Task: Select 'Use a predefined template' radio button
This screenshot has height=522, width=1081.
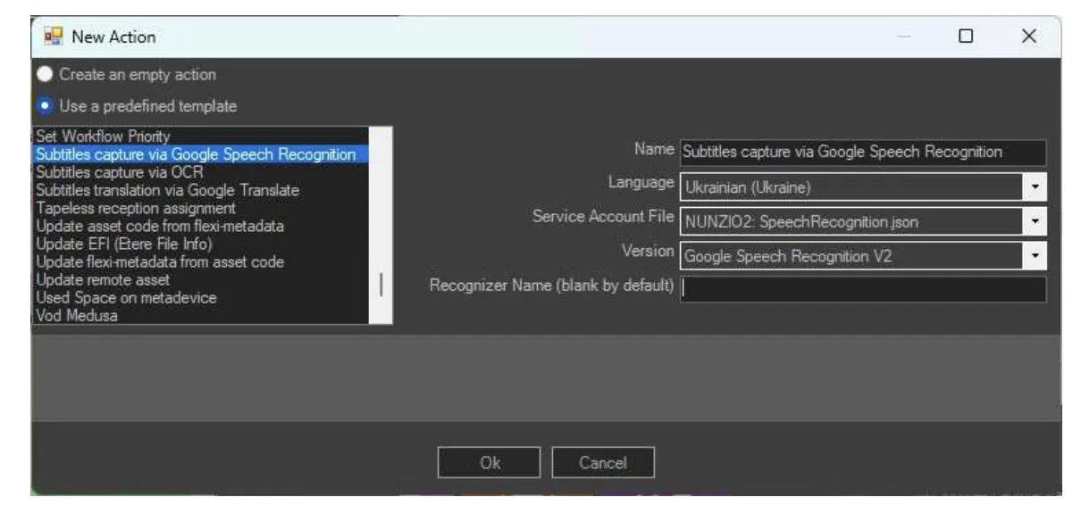Action: tap(45, 106)
